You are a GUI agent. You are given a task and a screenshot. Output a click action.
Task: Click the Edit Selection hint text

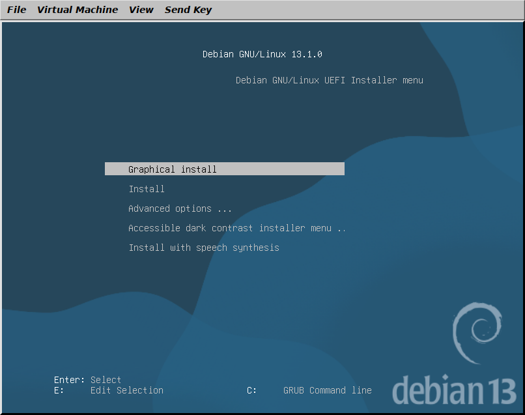point(126,390)
